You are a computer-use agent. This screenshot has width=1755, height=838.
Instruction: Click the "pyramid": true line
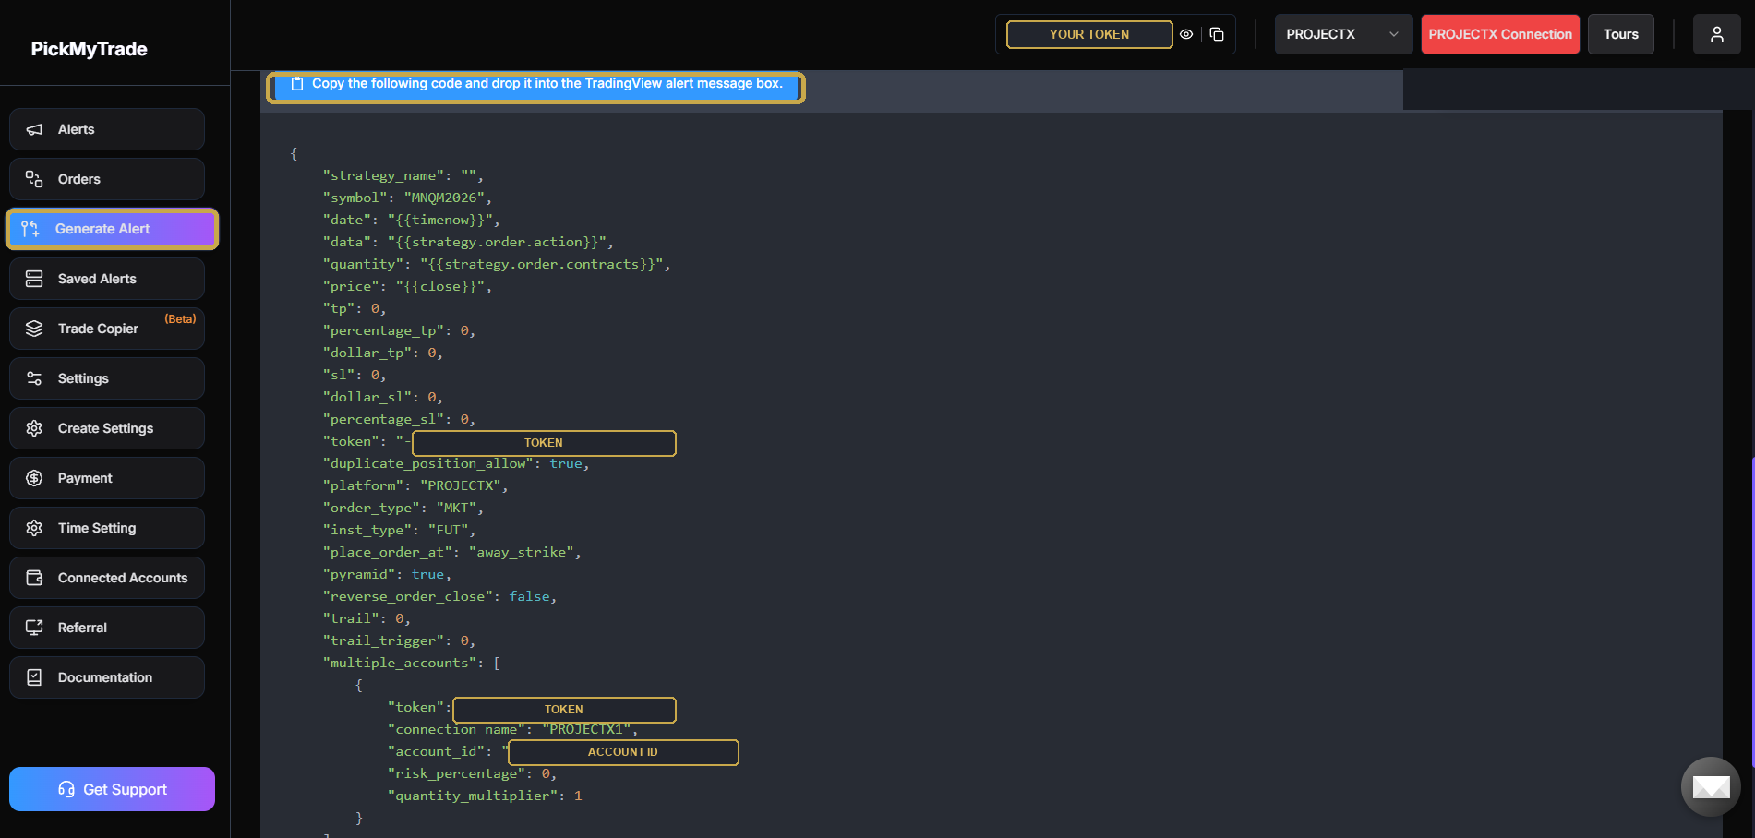tap(387, 574)
